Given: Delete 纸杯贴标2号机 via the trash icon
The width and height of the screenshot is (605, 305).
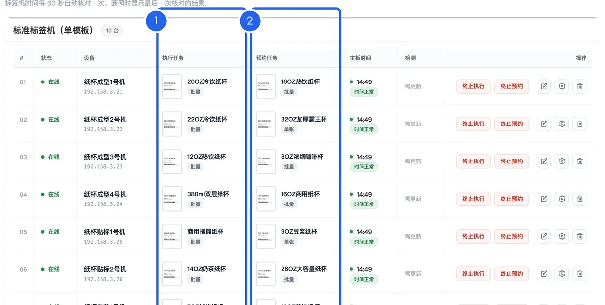Looking at the screenshot, I should (580, 274).
